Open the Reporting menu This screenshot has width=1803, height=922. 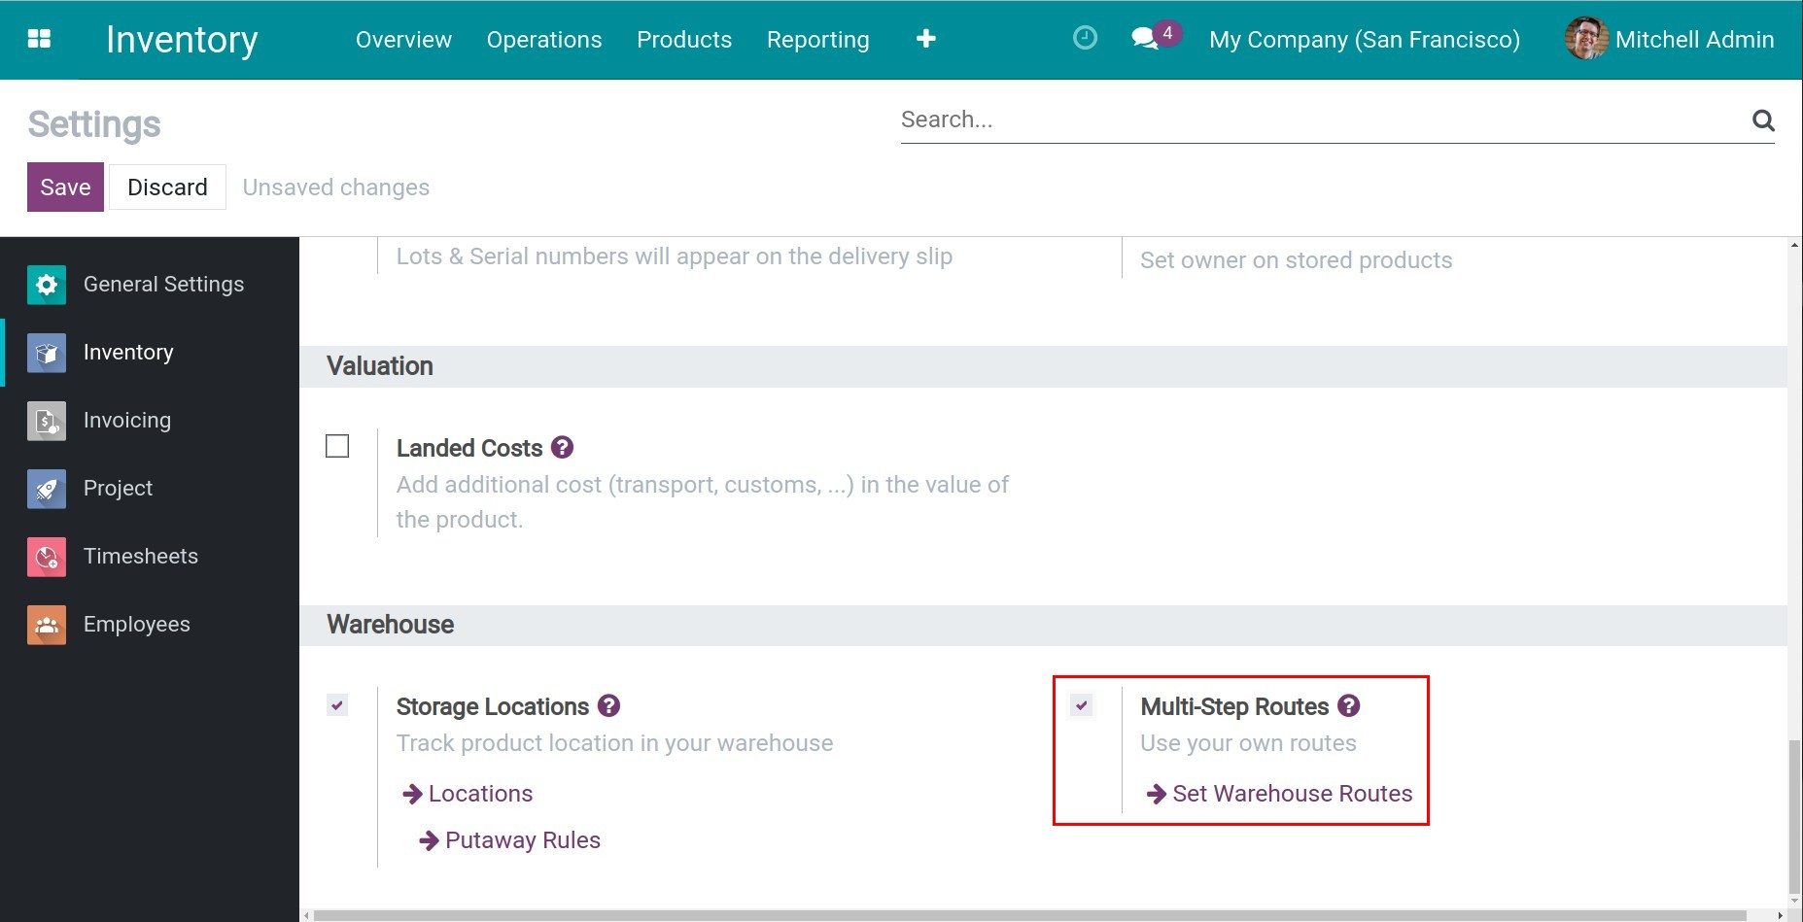point(817,40)
